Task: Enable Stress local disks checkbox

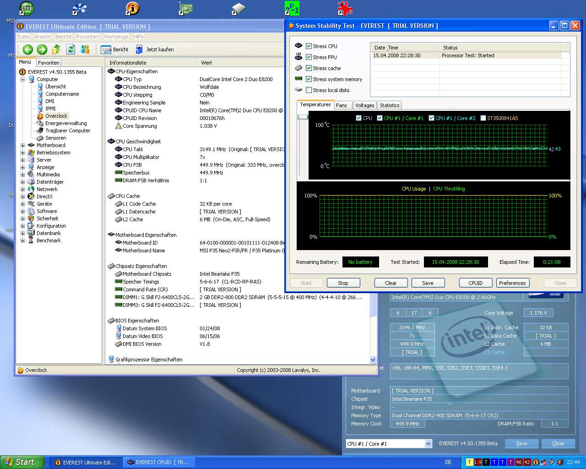Action: pos(309,90)
